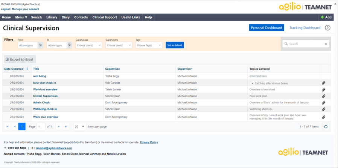The height and width of the screenshot is (168, 338).
Task: Go to Home in the navigation bar
Action: click(x=6, y=17)
